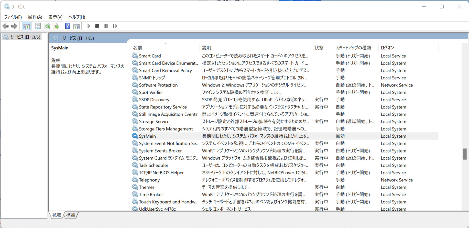The width and height of the screenshot is (469, 228).
Task: Switch to the 拡張 tab
Action: (57, 215)
